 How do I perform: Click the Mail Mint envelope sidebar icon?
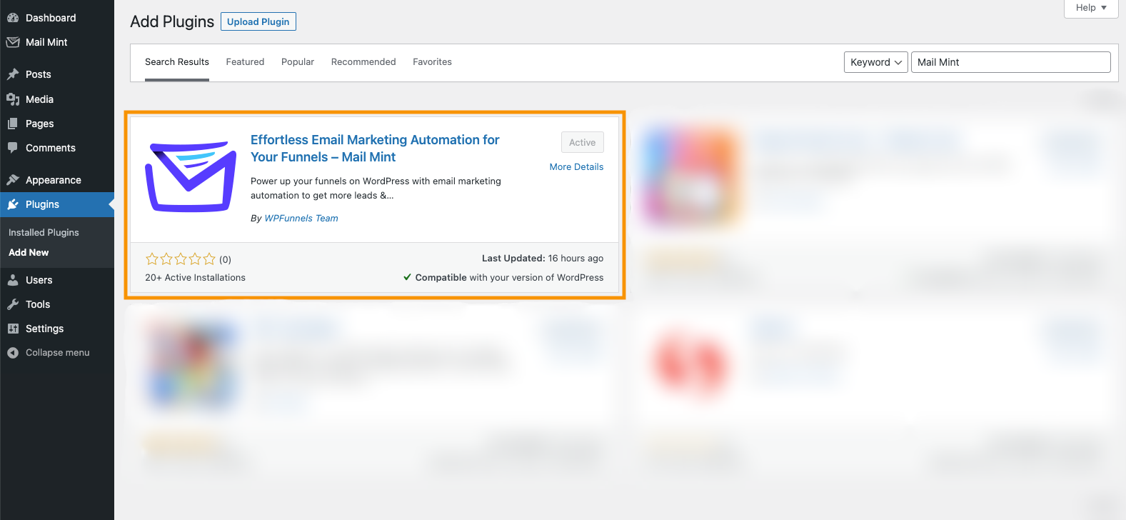(13, 42)
